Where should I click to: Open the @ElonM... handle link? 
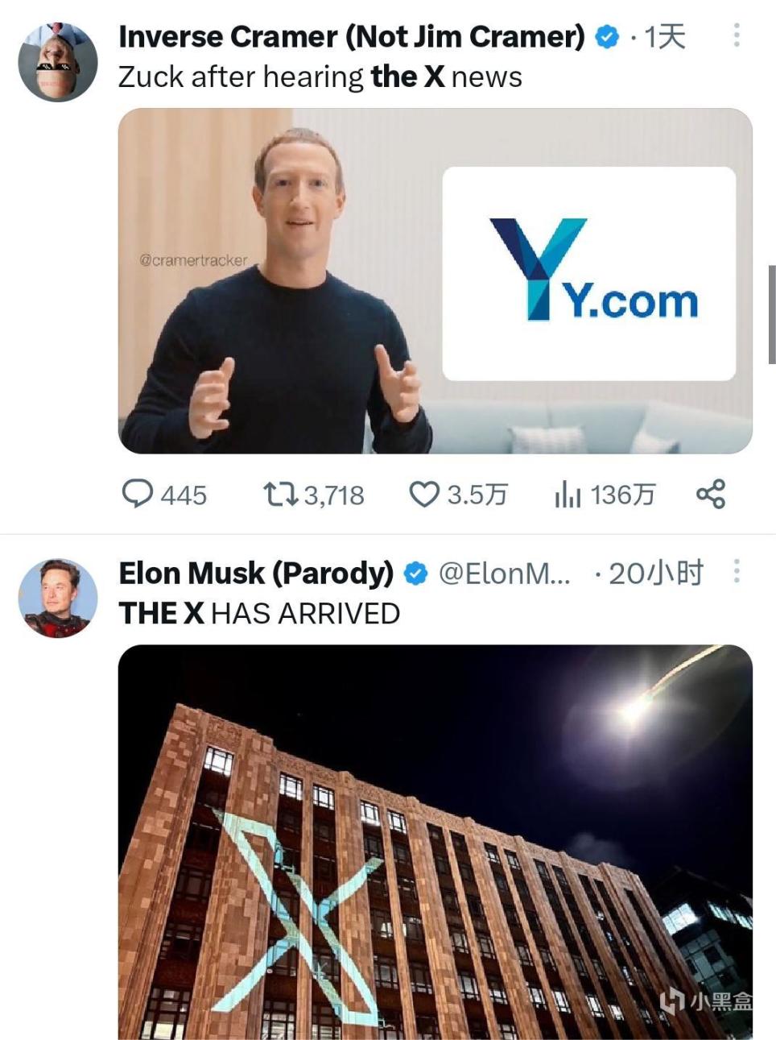point(504,574)
